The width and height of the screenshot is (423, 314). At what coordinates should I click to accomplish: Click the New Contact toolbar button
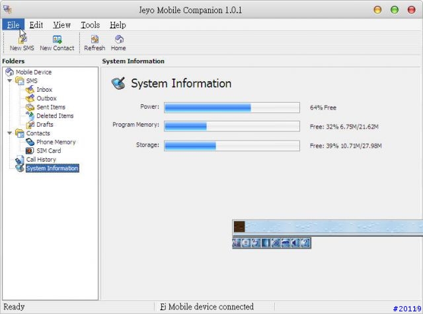pos(57,43)
